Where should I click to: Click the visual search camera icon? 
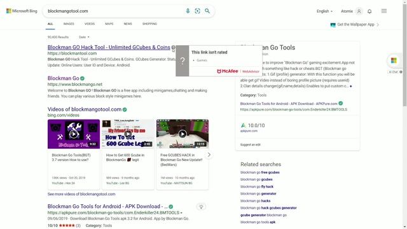pos(197,11)
